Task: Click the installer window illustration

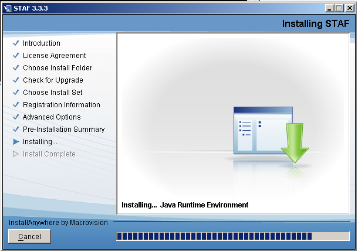Action: pyautogui.click(x=262, y=130)
